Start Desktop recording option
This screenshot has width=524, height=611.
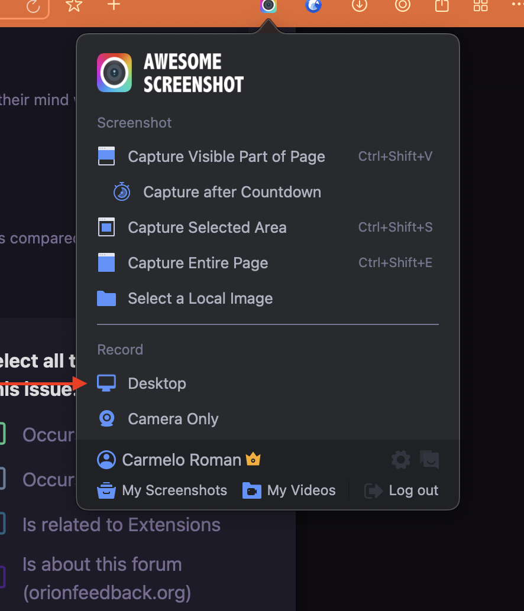tap(157, 383)
